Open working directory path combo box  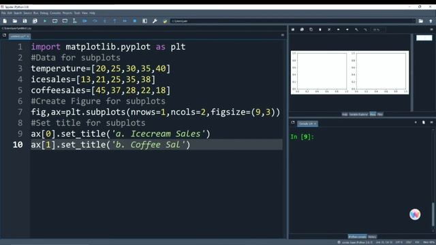click(x=292, y=21)
